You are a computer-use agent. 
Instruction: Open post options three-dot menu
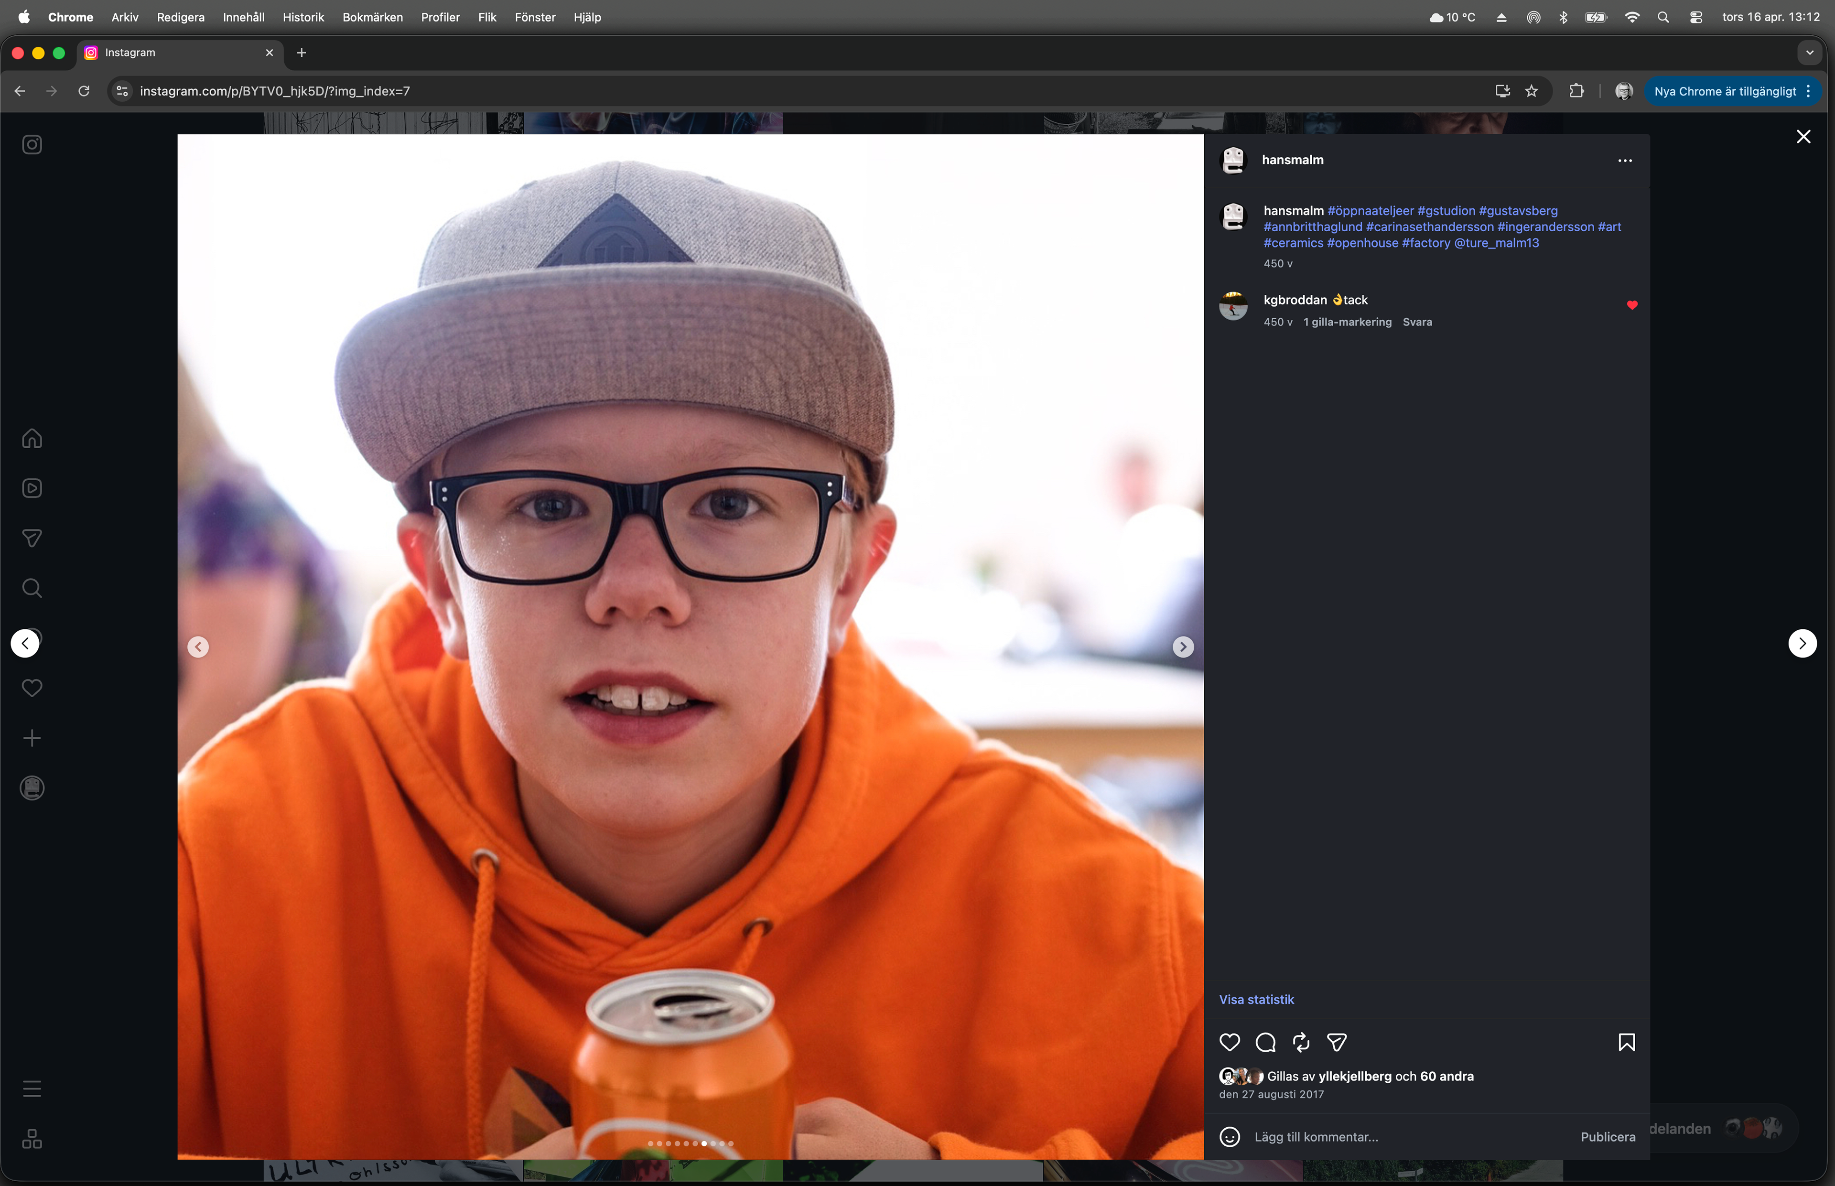pos(1625,160)
